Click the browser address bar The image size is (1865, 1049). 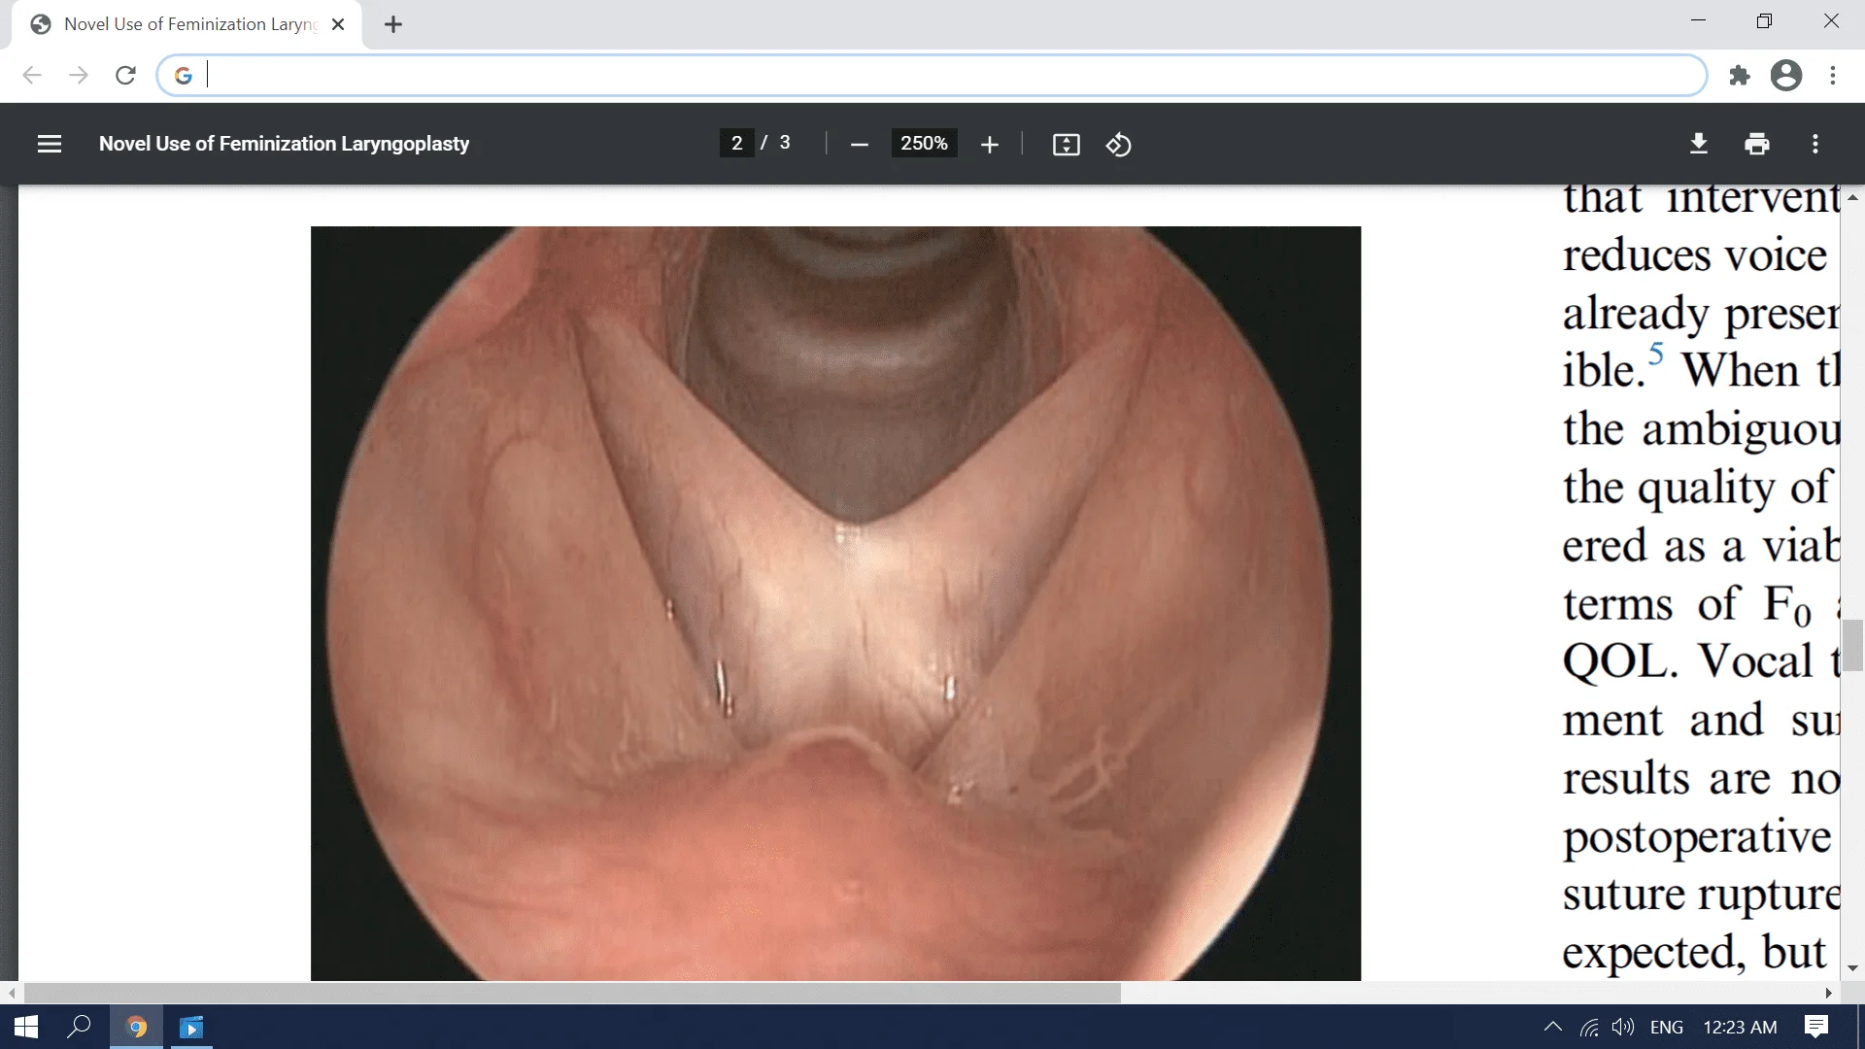932,75
